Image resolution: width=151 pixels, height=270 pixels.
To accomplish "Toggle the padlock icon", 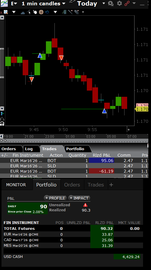I will [x=2, y=123].
